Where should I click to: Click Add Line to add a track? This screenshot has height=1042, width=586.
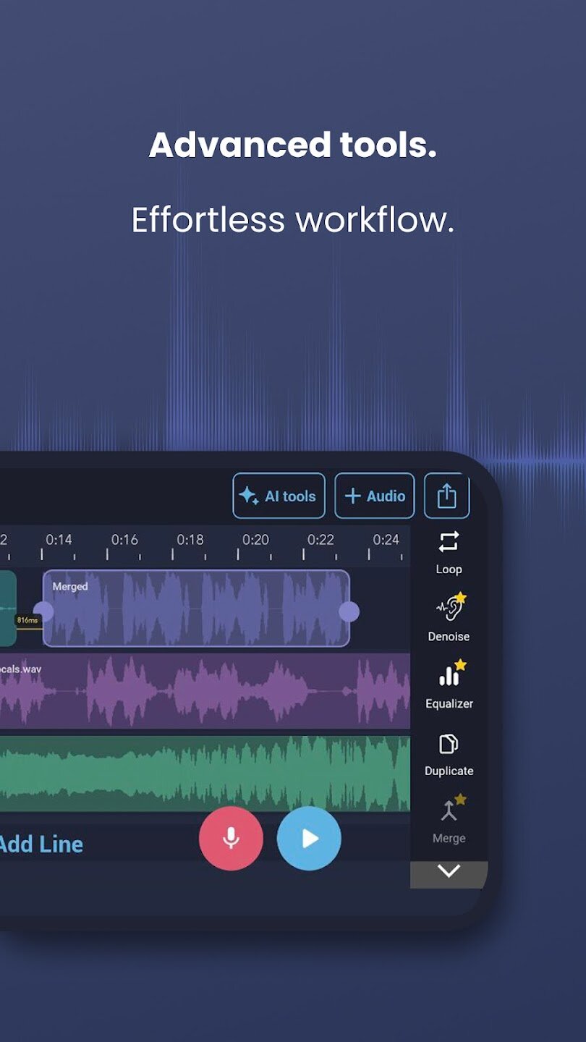point(41,844)
